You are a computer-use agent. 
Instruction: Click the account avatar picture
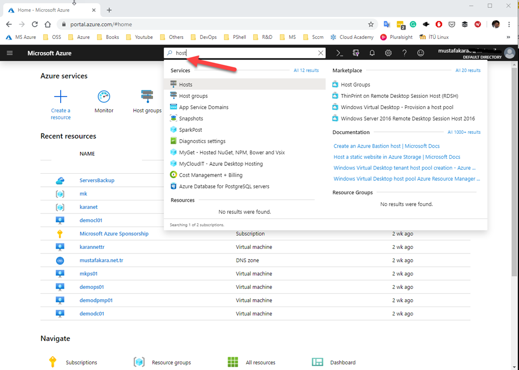pyautogui.click(x=509, y=53)
